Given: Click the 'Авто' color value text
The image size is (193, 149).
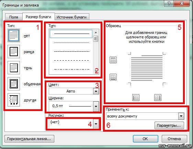Looking at the screenshot, I should (71, 91).
